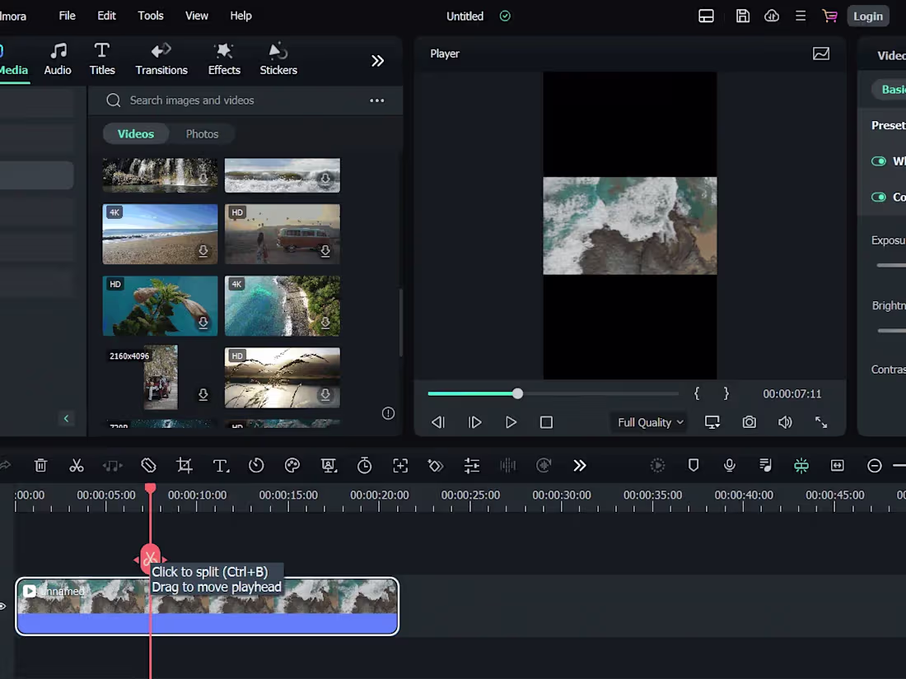Click the Color palette icon in the timeline toolbar
The width and height of the screenshot is (906, 679).
292,465
